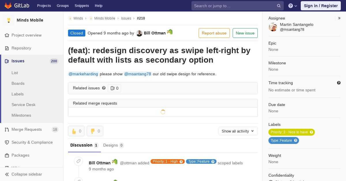
Task: Click the 200 issues count badge
Action: [54, 61]
